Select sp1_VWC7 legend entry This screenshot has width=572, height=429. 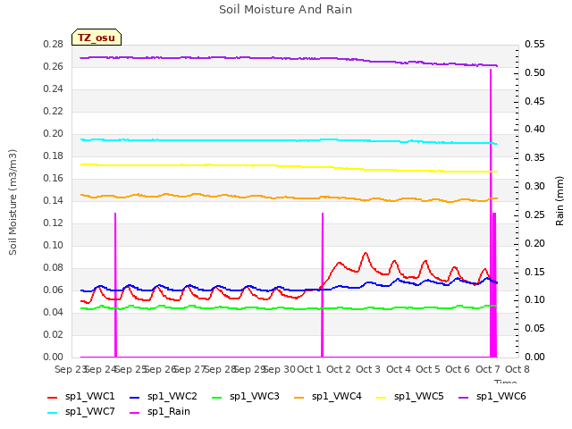[x=81, y=411]
